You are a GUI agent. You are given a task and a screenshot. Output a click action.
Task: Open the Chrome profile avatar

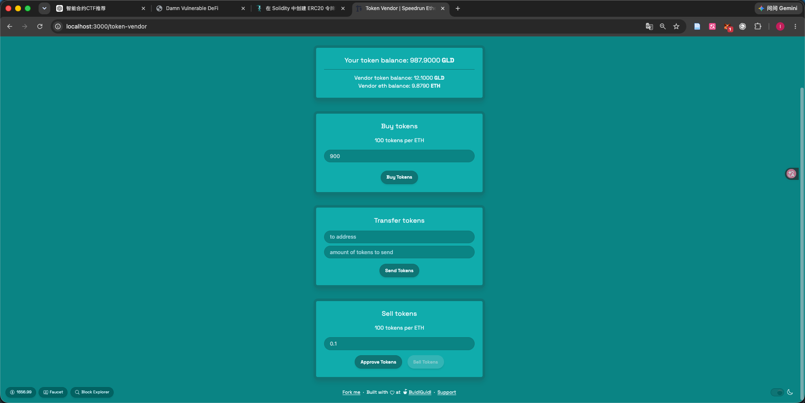coord(780,26)
